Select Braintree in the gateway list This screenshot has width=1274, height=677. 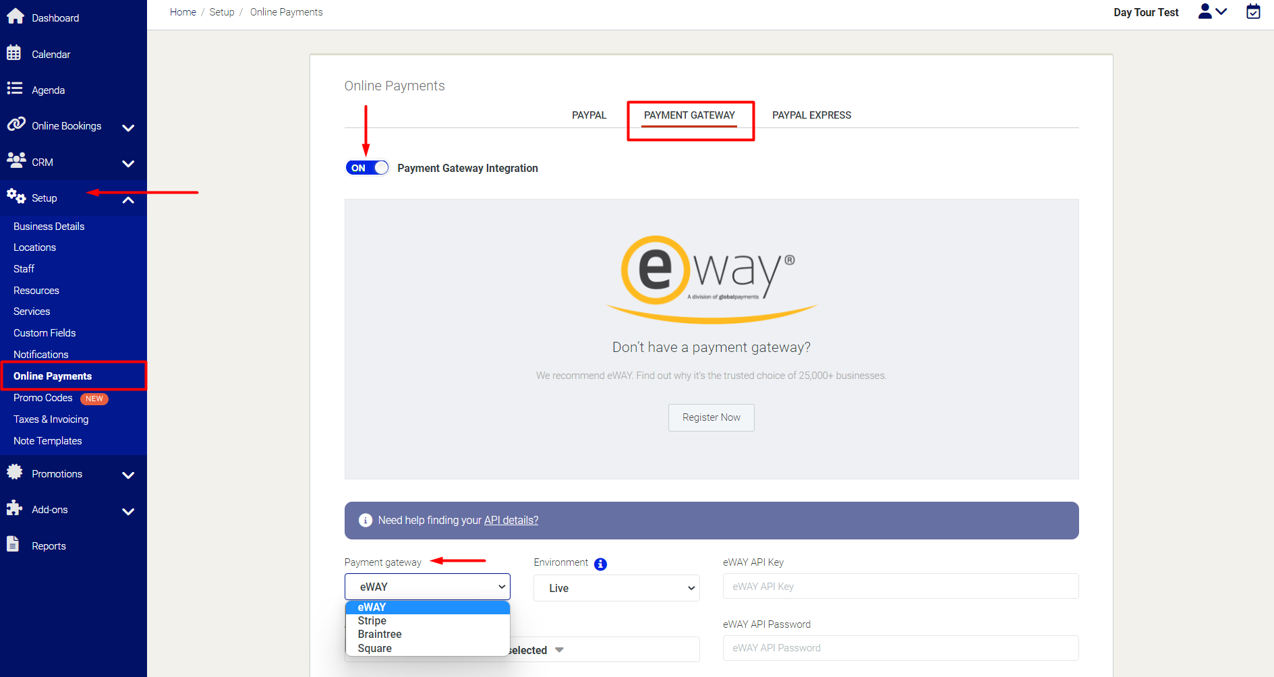(x=428, y=635)
